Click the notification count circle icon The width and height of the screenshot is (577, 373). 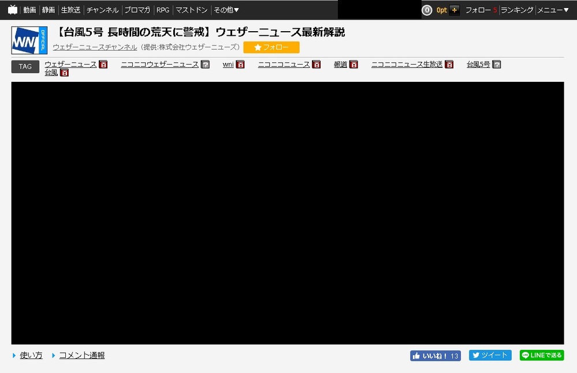(427, 10)
